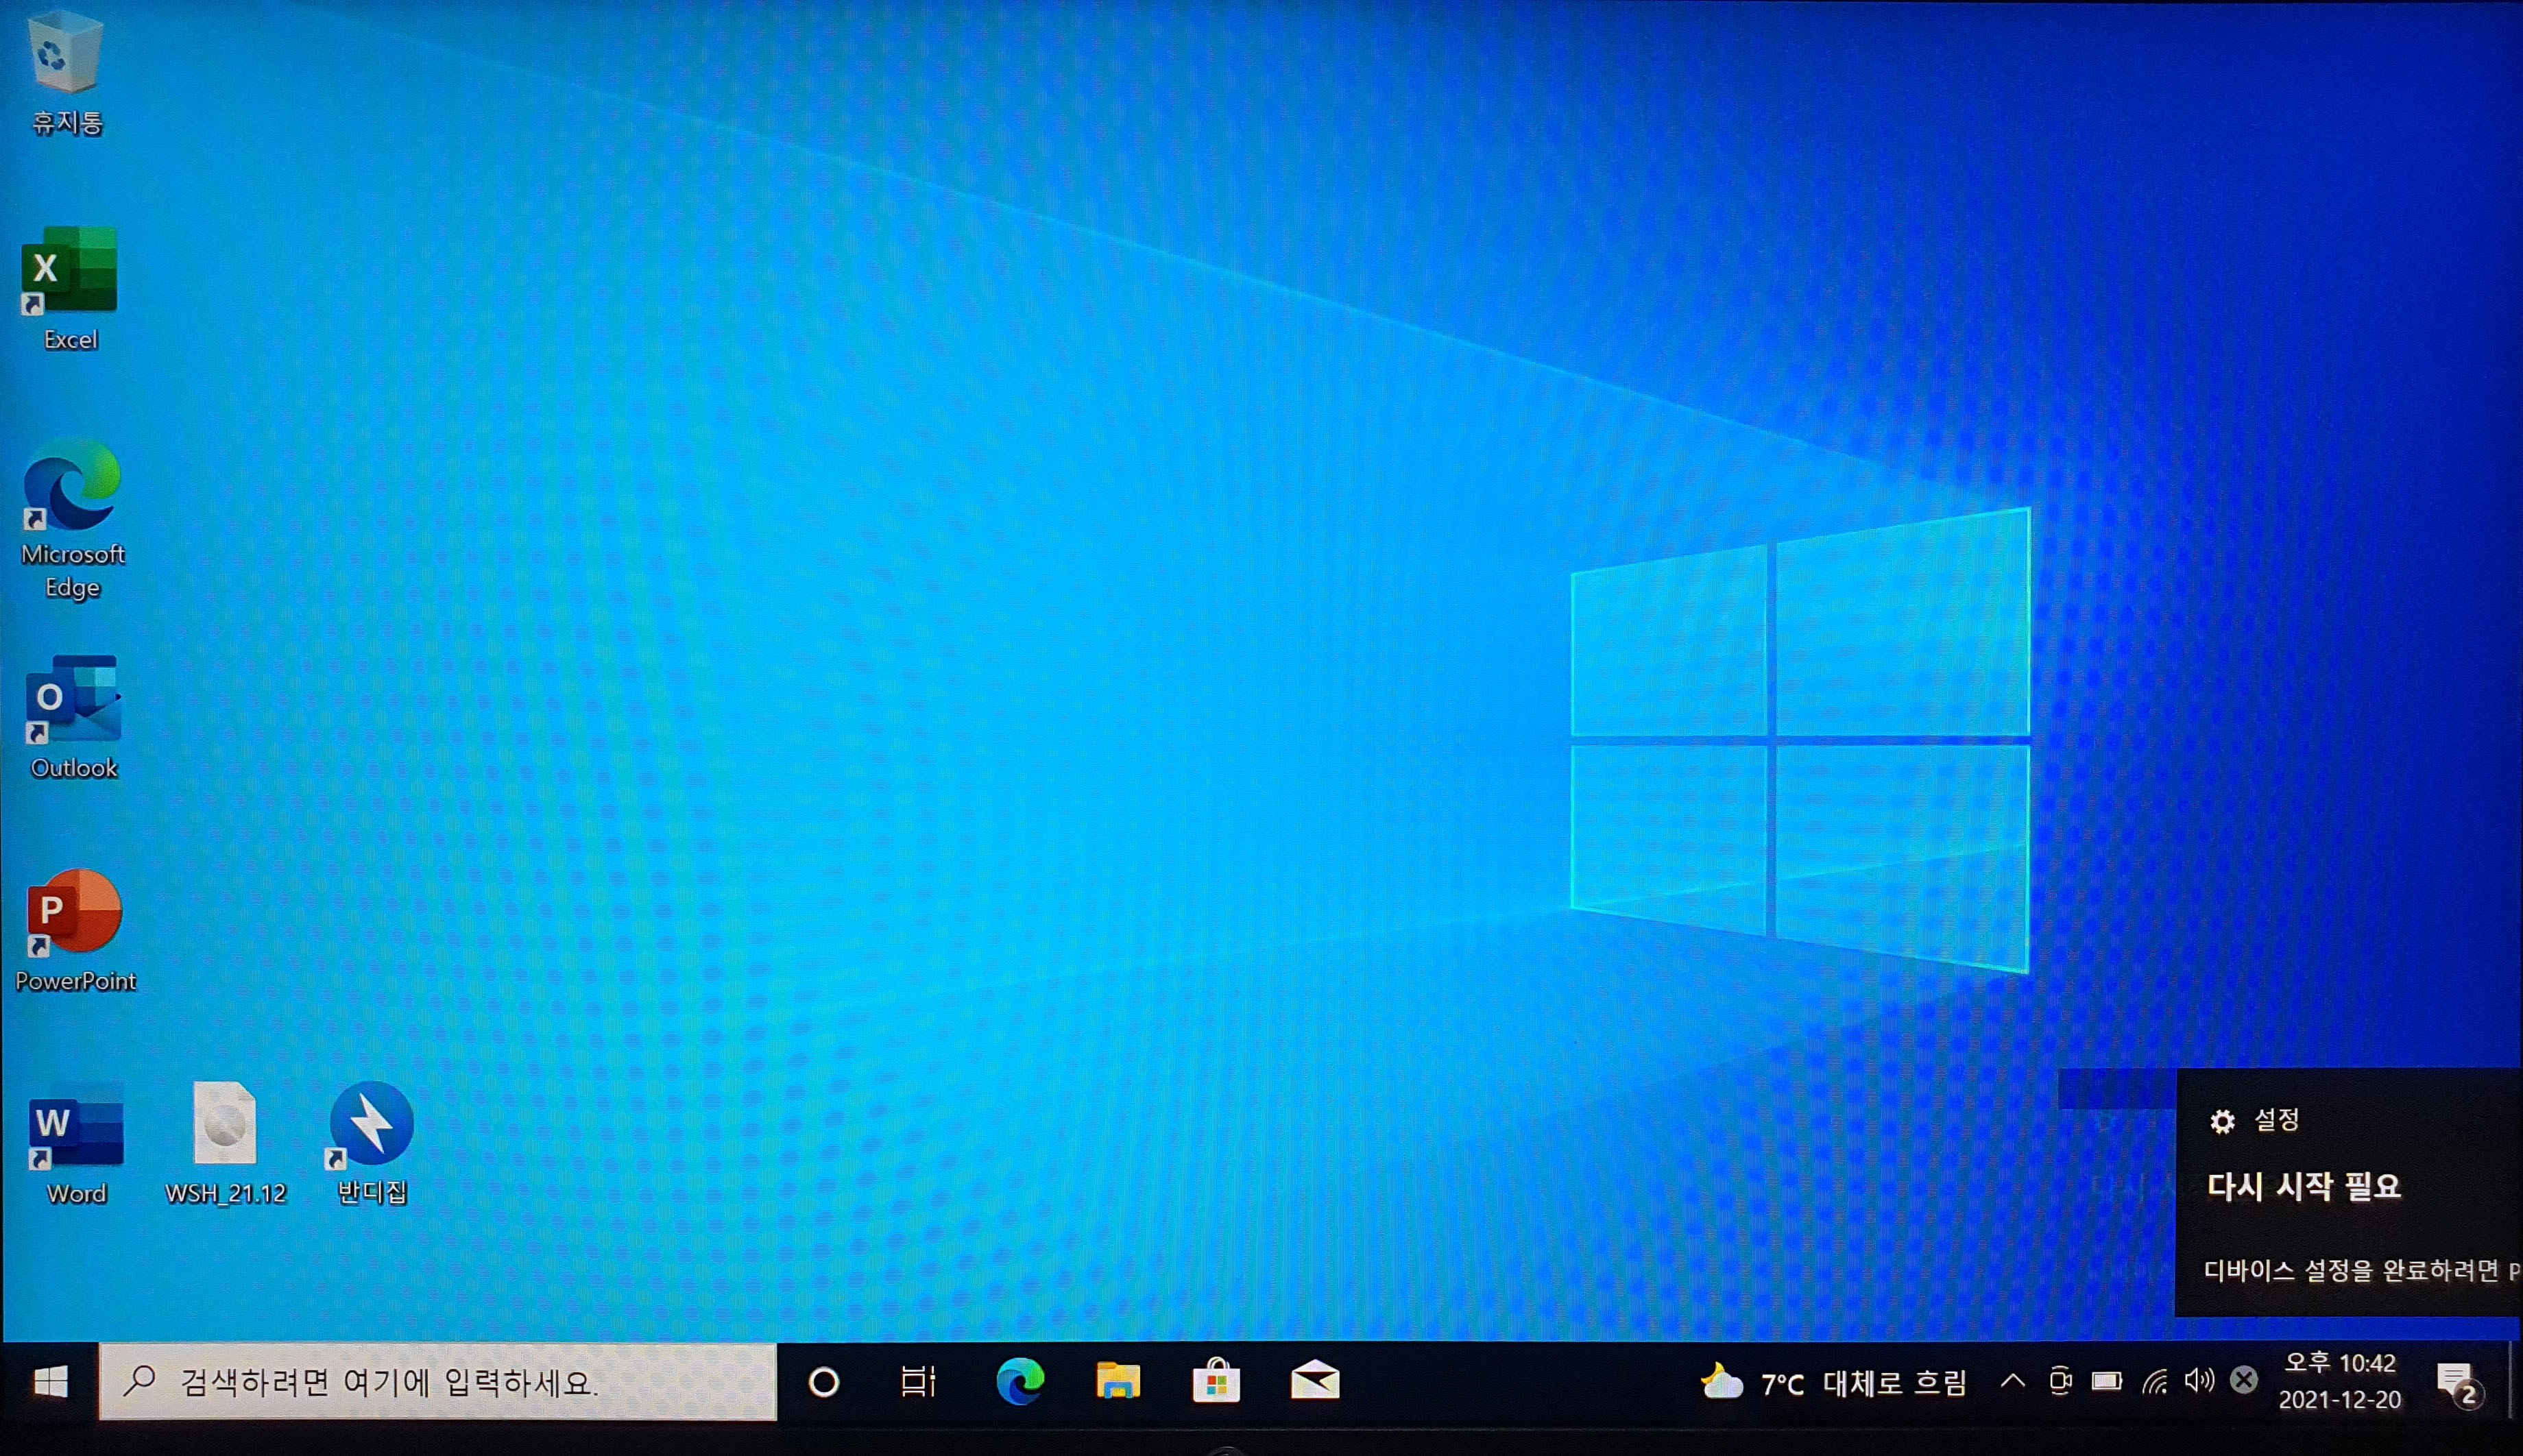Click the gray X tray icon
Screen dimensions: 2523x1456
pyautogui.click(x=2244, y=1380)
